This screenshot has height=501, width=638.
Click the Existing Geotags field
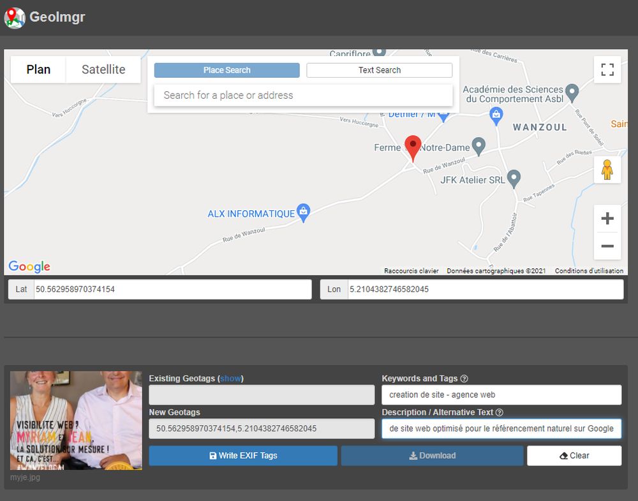[262, 395]
